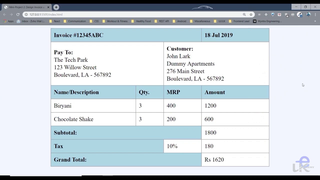Viewport: 320px width, 180px height.
Task: Open the UI/UX bookmarks folder
Action: coord(219,21)
